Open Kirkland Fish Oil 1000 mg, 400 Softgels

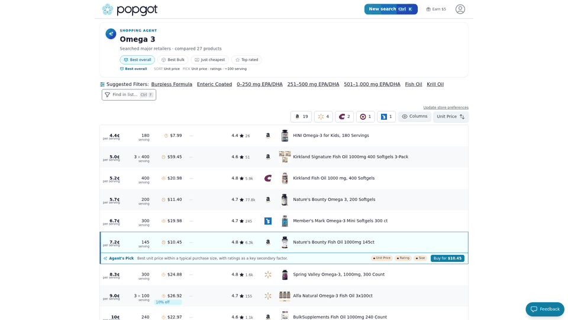[334, 178]
